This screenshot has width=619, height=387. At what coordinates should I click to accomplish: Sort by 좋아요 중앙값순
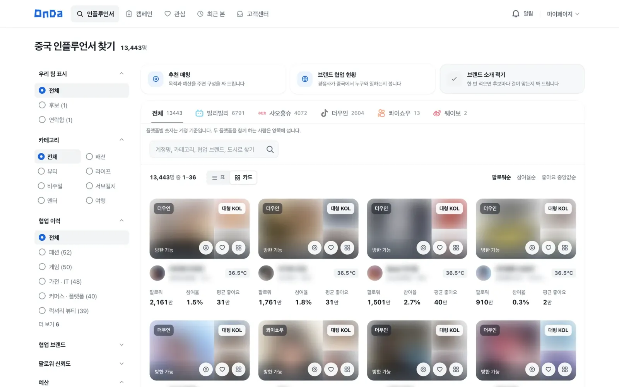pos(559,177)
